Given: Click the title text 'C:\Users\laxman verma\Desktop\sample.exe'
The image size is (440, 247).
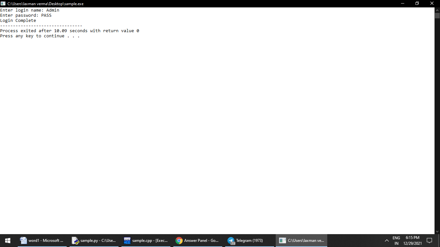Looking at the screenshot, I should (x=45, y=4).
